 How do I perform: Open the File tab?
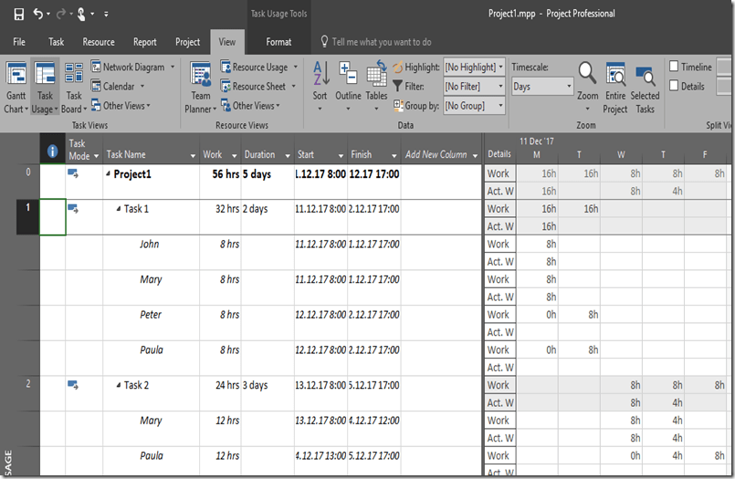click(19, 42)
